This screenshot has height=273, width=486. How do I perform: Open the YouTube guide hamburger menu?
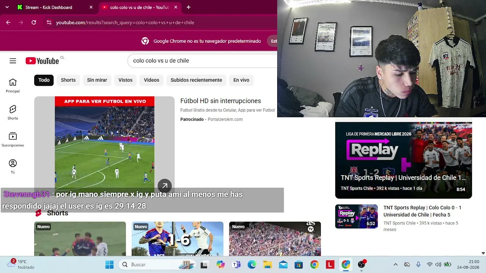pos(13,61)
